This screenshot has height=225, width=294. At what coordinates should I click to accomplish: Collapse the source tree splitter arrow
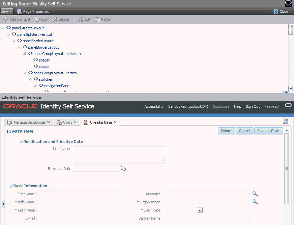tap(286, 92)
